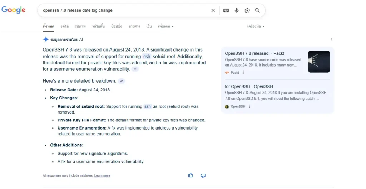
Task: Clear the search box with X icon
Action: tap(213, 11)
